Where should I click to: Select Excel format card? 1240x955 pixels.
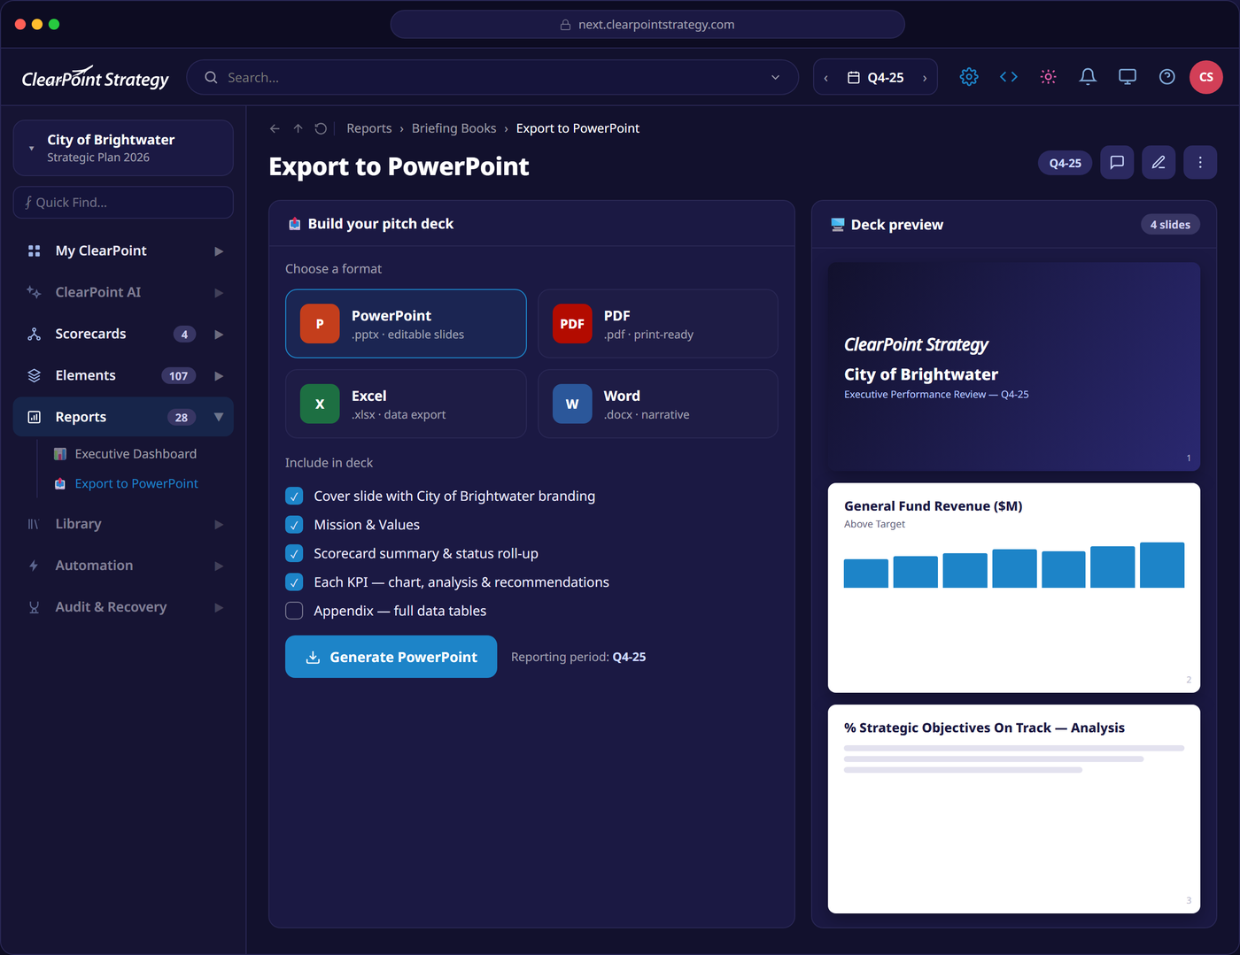click(406, 404)
